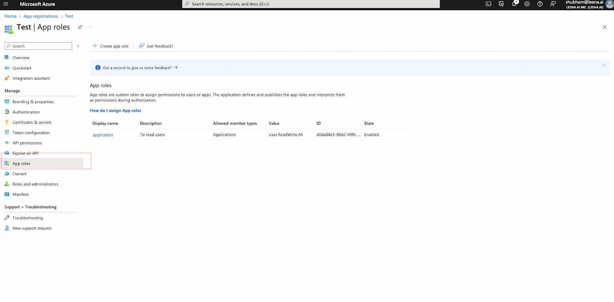Click State column header
This screenshot has height=302, width=614.
(369, 123)
